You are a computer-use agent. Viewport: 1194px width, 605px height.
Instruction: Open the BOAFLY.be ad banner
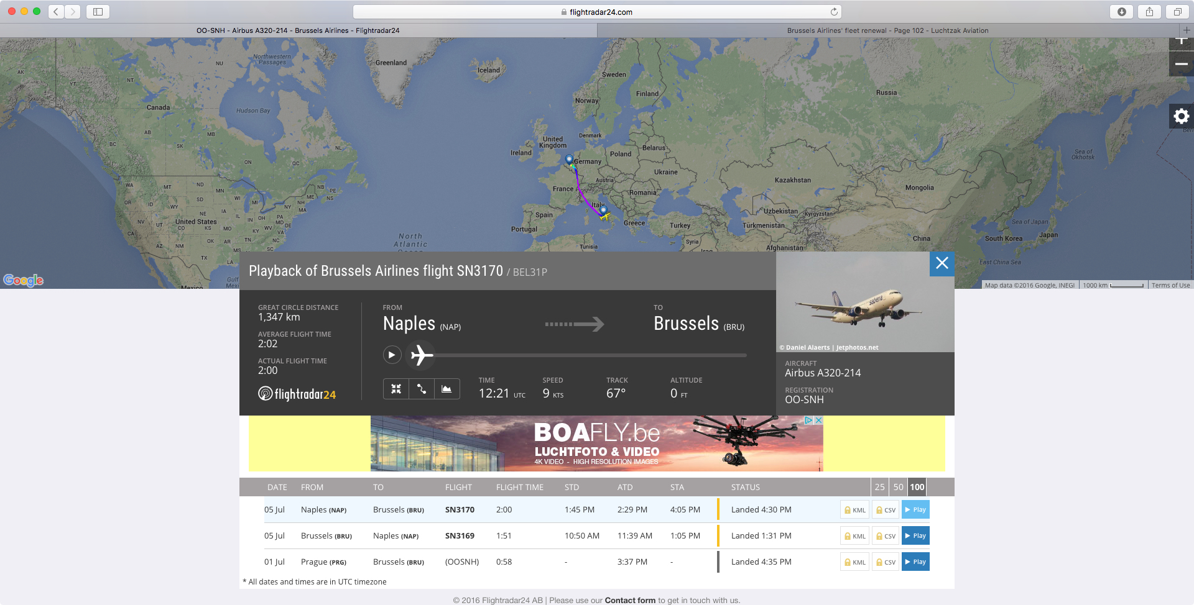(597, 444)
